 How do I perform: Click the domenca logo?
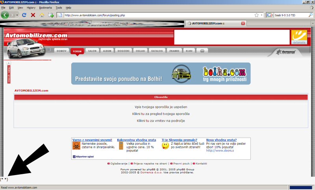(286, 52)
